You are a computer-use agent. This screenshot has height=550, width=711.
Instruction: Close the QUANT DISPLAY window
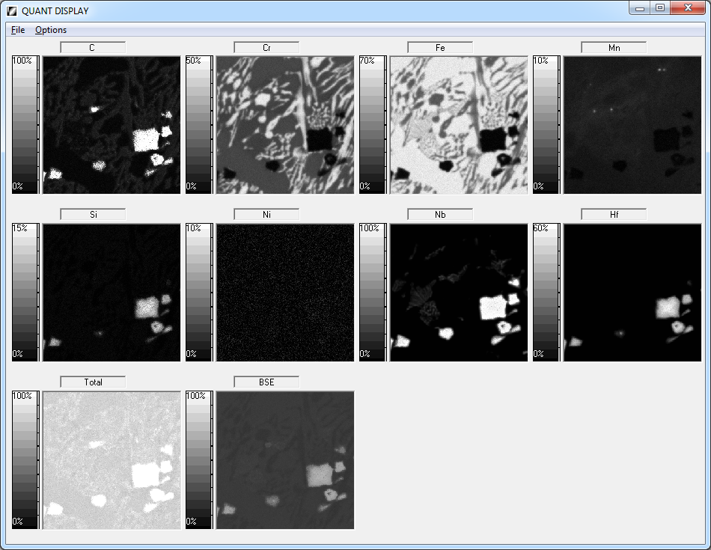(x=688, y=8)
